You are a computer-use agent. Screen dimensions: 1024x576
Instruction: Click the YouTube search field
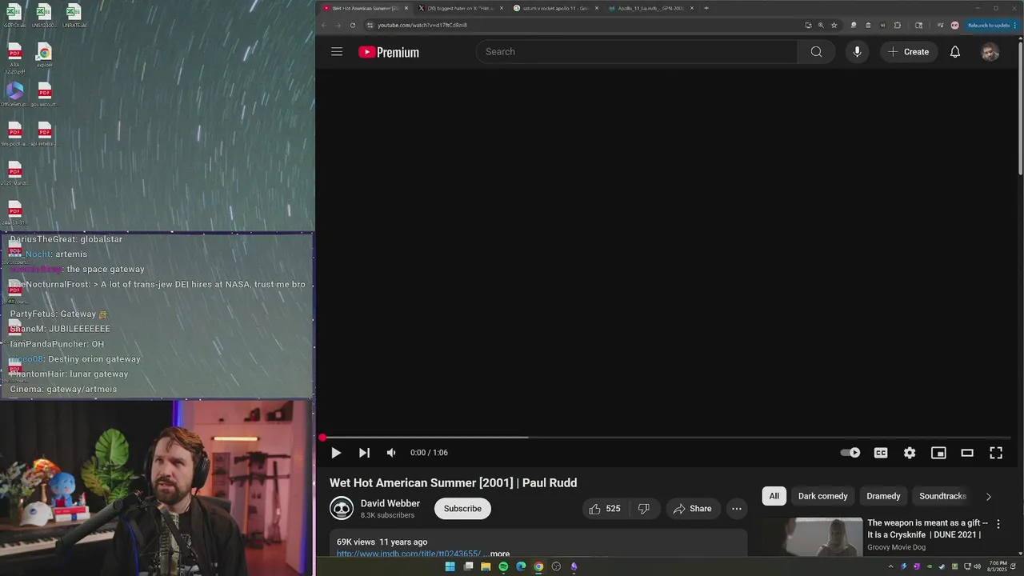(637, 52)
